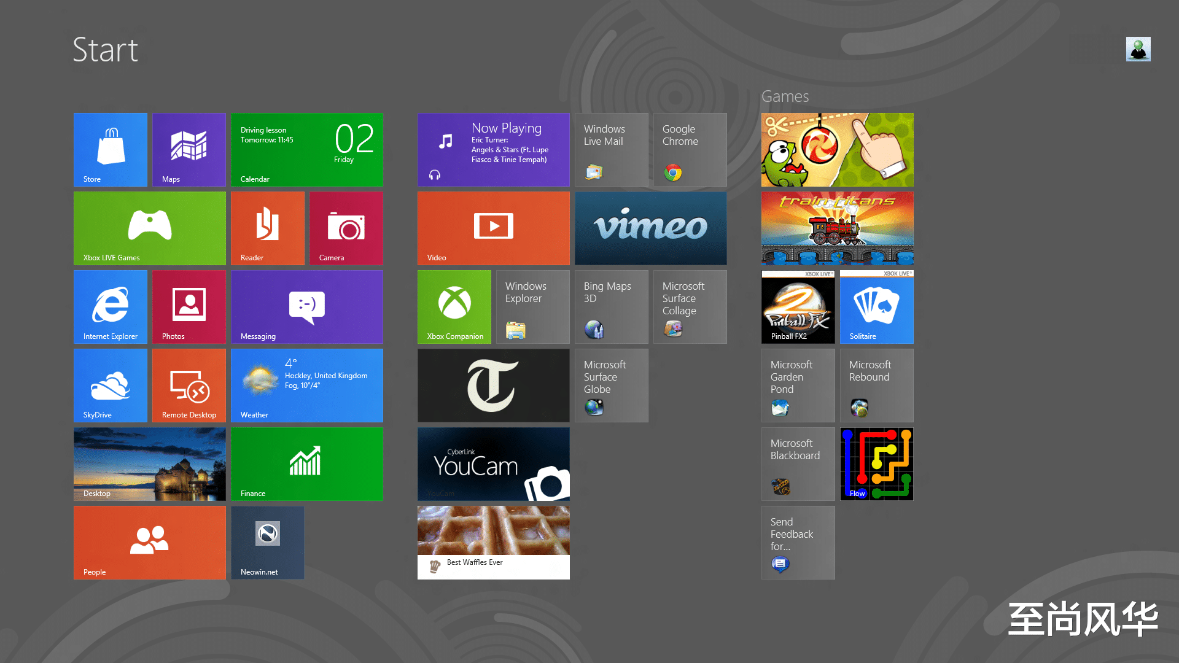Image resolution: width=1179 pixels, height=663 pixels.
Task: Open SkyDrive cloud tile
Action: pyautogui.click(x=111, y=385)
